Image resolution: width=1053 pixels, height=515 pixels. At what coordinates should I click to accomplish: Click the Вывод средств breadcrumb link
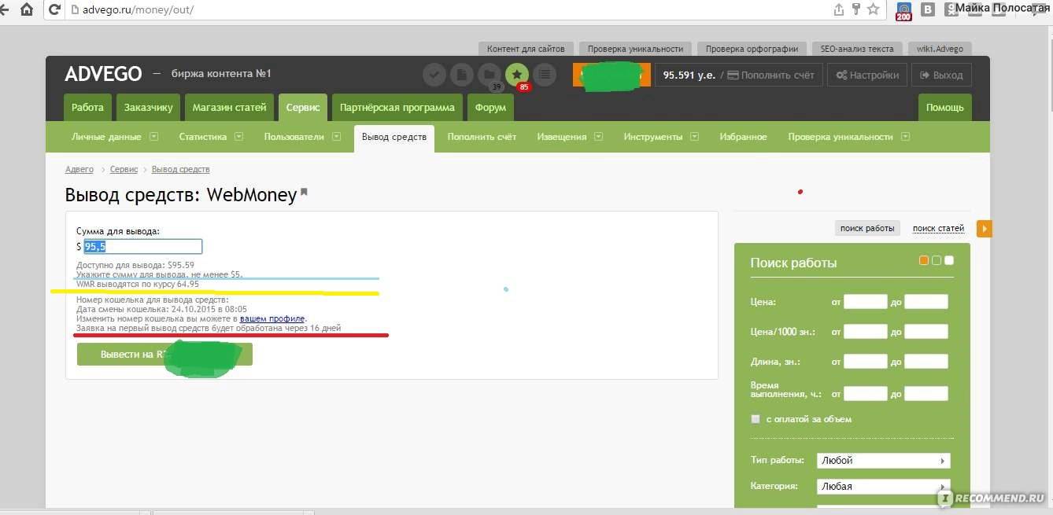180,169
